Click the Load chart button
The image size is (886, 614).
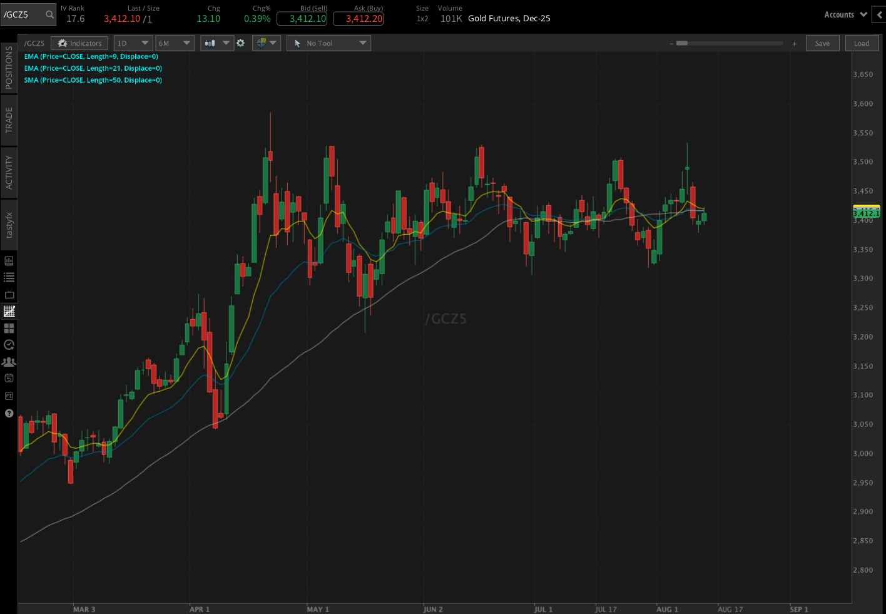tap(862, 43)
